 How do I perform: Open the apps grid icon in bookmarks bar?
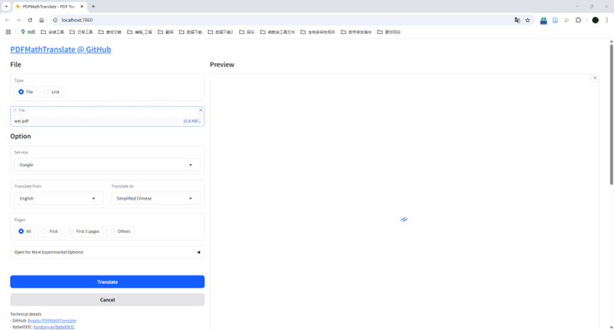click(9, 32)
